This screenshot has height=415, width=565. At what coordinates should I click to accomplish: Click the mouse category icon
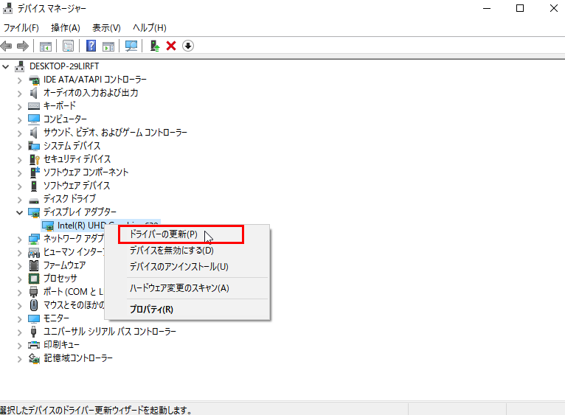tap(34, 305)
